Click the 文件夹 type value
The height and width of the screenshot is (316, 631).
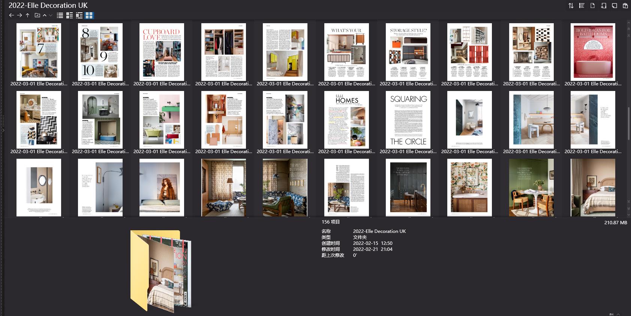pyautogui.click(x=360, y=237)
